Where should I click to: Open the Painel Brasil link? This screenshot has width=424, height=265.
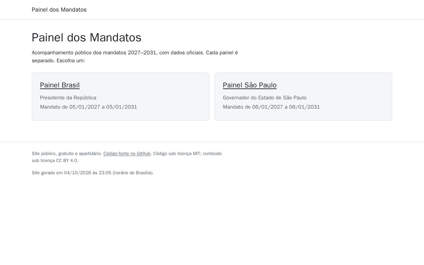click(x=60, y=85)
